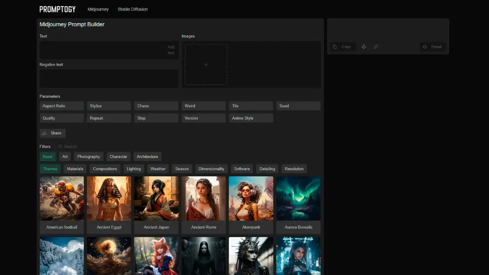Select the Architecture filter category

147,157
